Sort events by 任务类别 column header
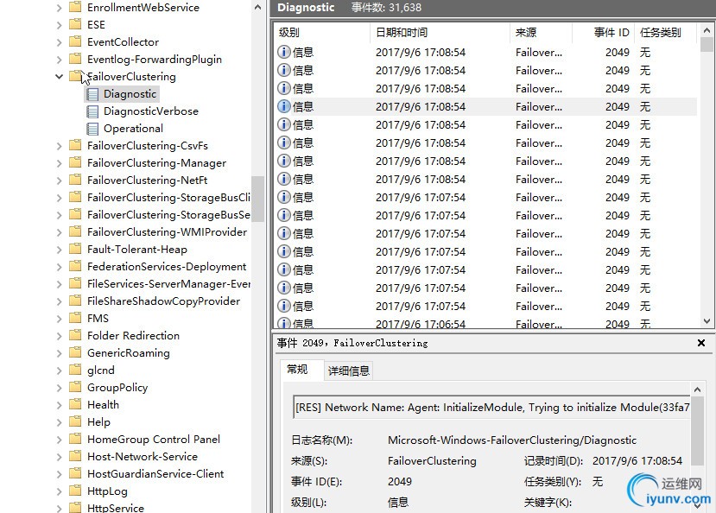Viewport: 716px width, 513px height. [x=665, y=33]
